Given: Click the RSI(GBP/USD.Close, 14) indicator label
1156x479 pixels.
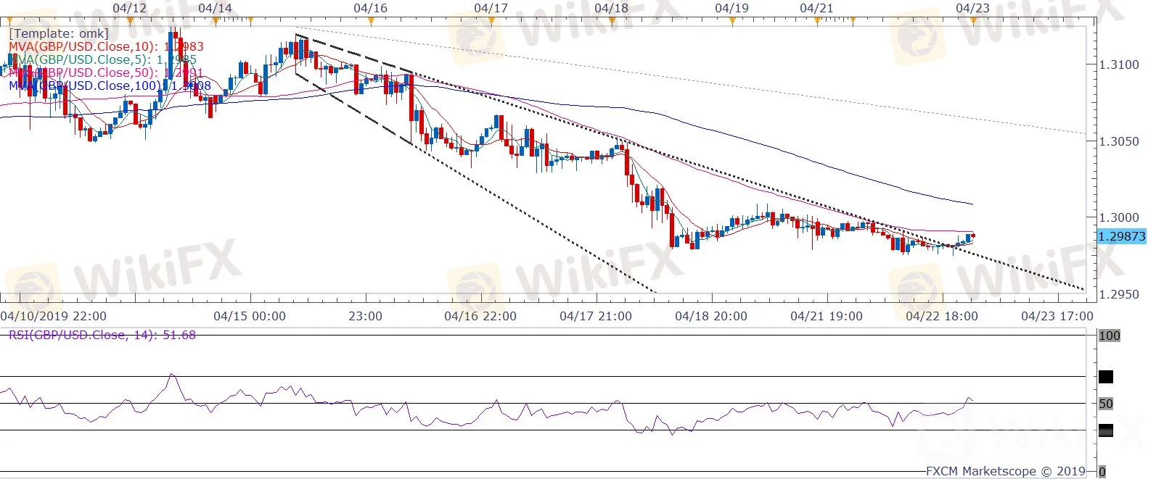Looking at the screenshot, I should tap(102, 335).
